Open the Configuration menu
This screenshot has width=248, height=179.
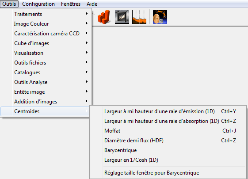point(38,4)
